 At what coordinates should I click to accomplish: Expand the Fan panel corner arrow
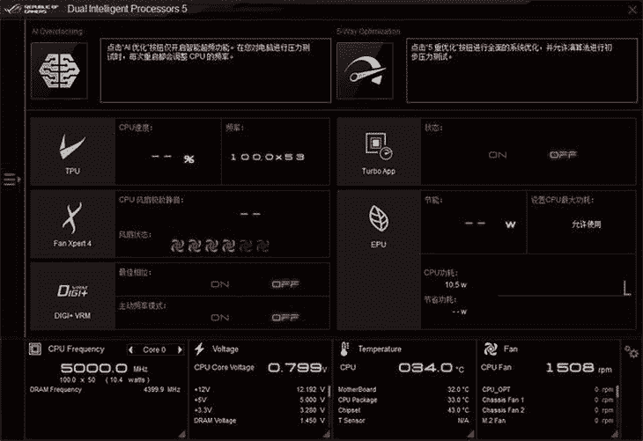coord(615,433)
